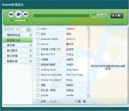Click the song list scrollbar thumb
This screenshot has height=111, width=129.
pos(88,38)
